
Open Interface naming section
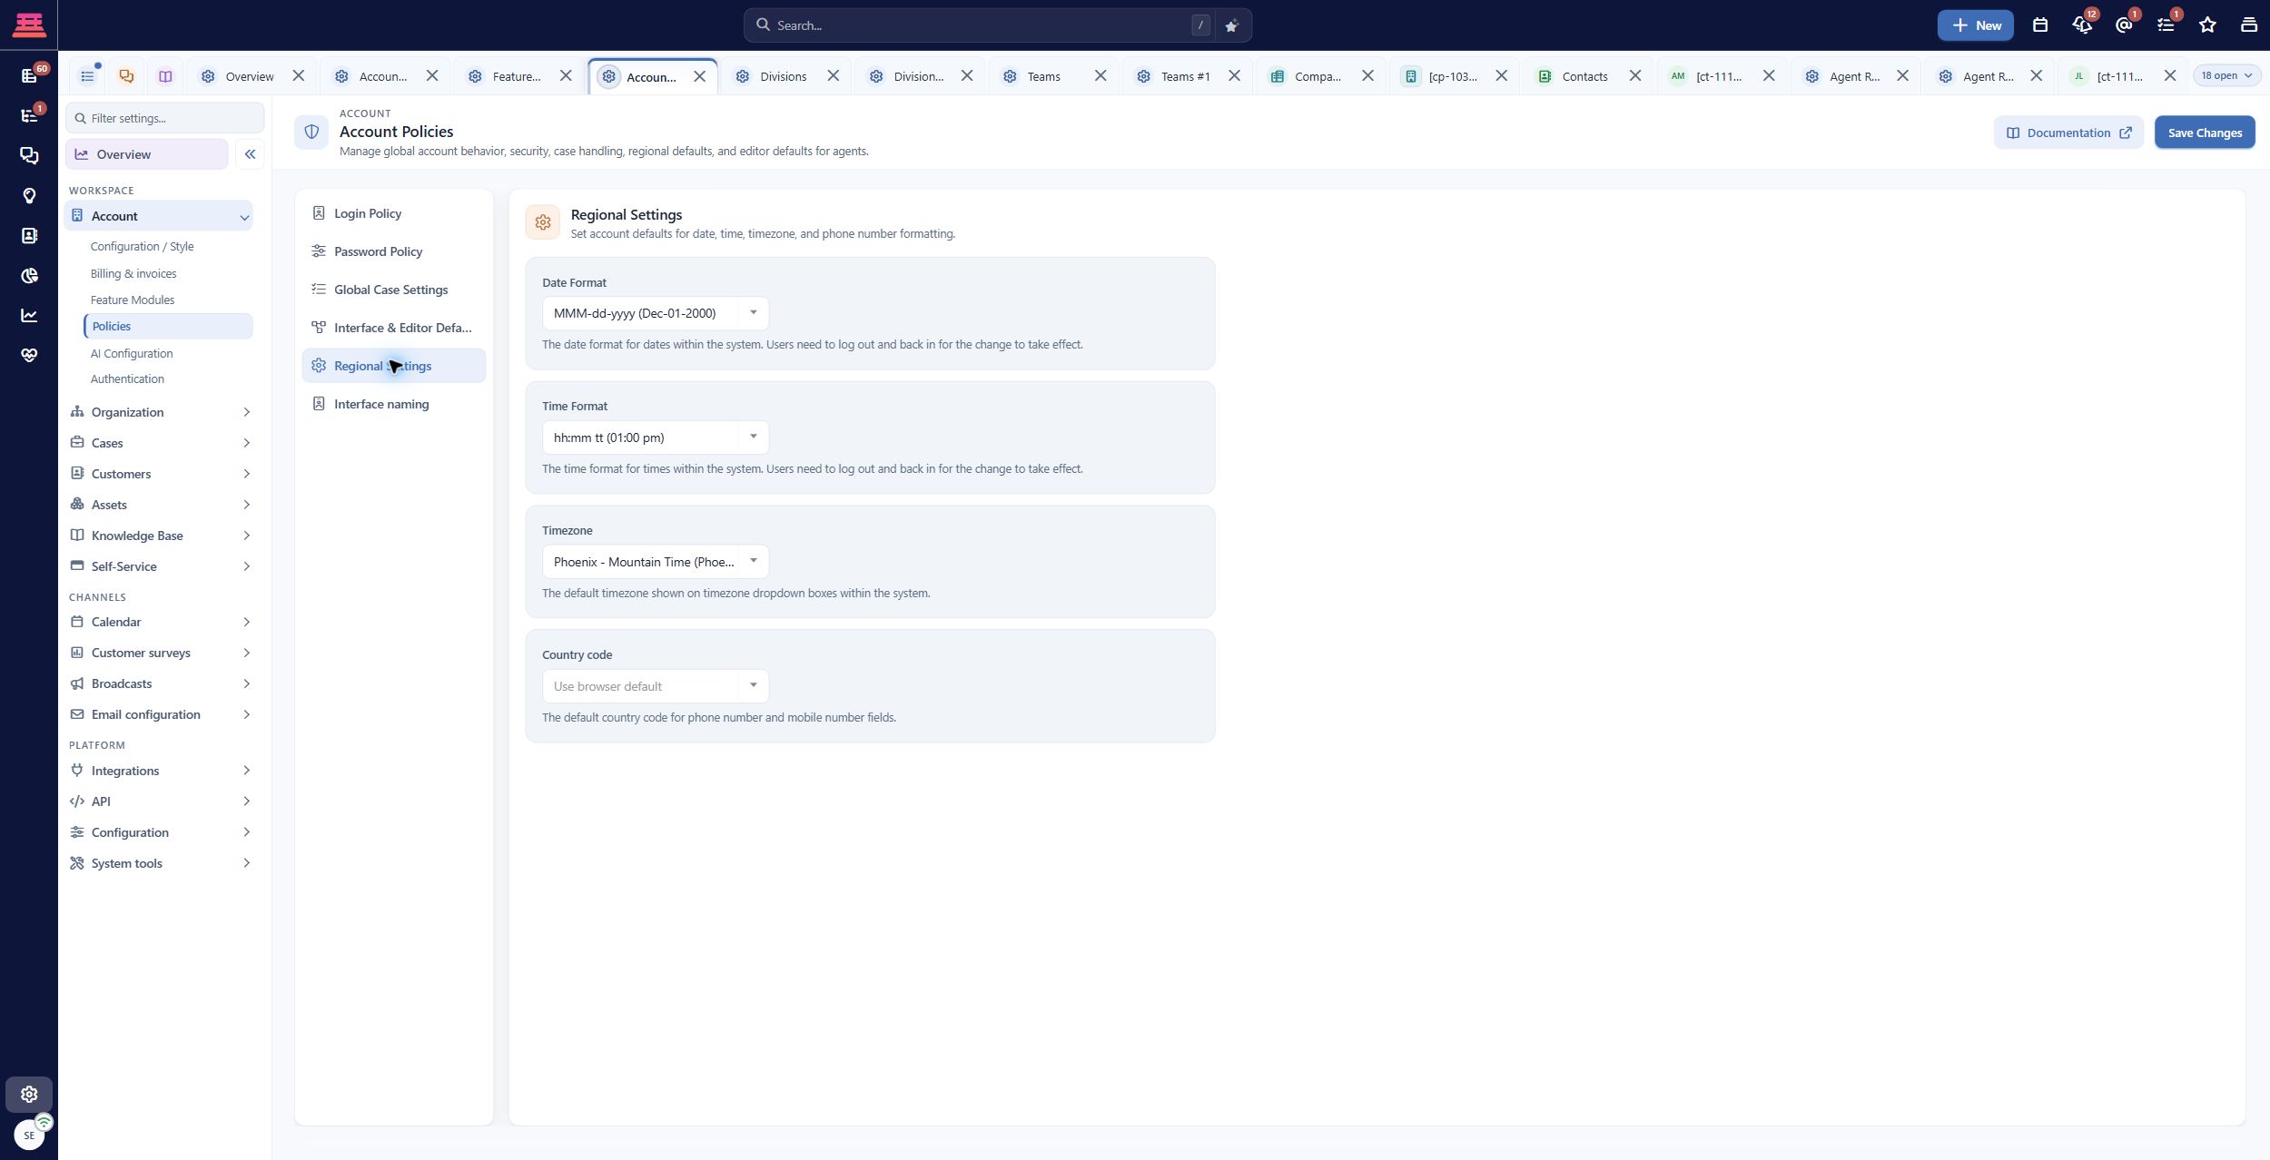394,404
